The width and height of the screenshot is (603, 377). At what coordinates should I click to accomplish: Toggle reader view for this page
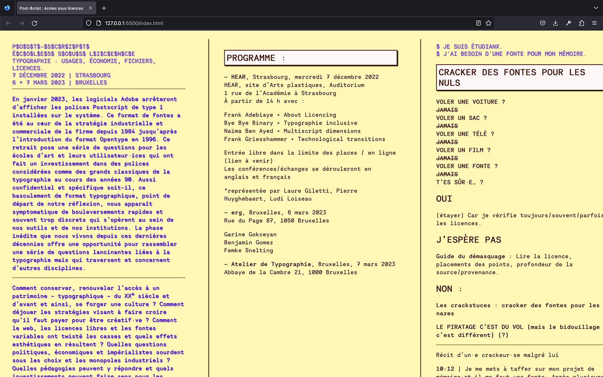(478, 23)
